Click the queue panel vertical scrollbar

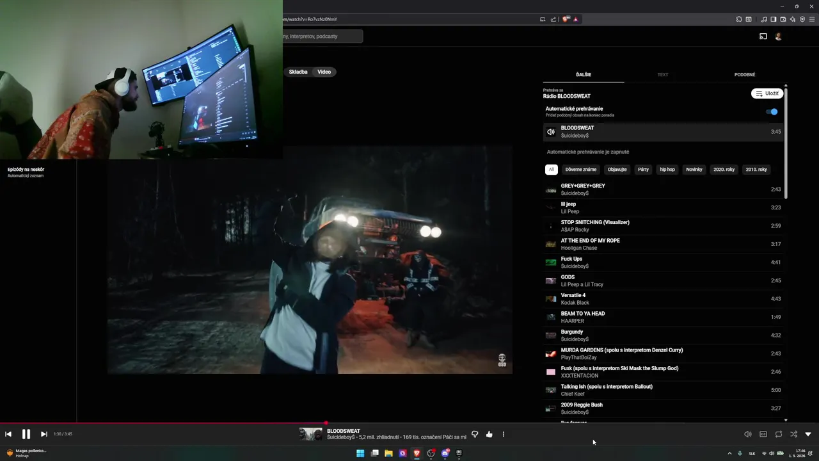point(786,142)
